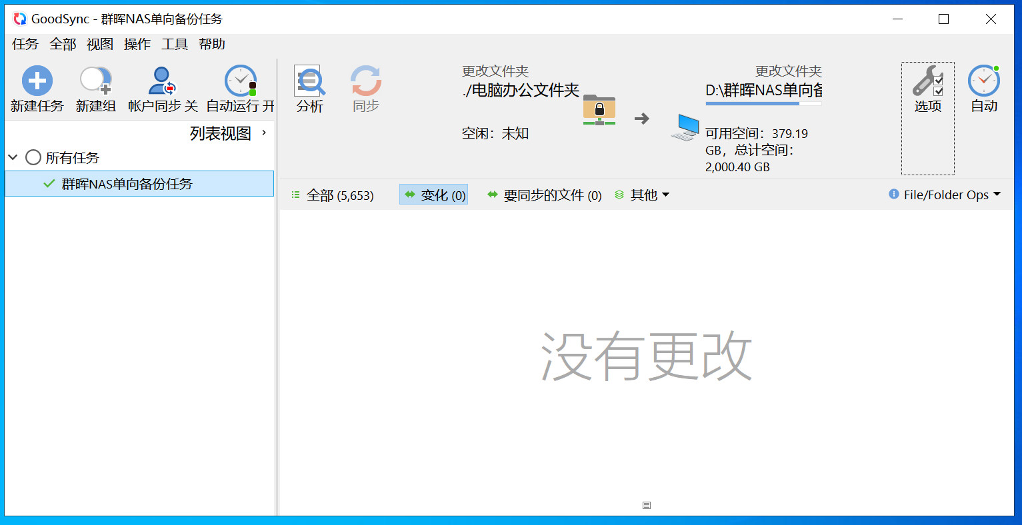Switch to 变化 (0) filter tab
Screen dimensions: 1022x525
coord(434,195)
